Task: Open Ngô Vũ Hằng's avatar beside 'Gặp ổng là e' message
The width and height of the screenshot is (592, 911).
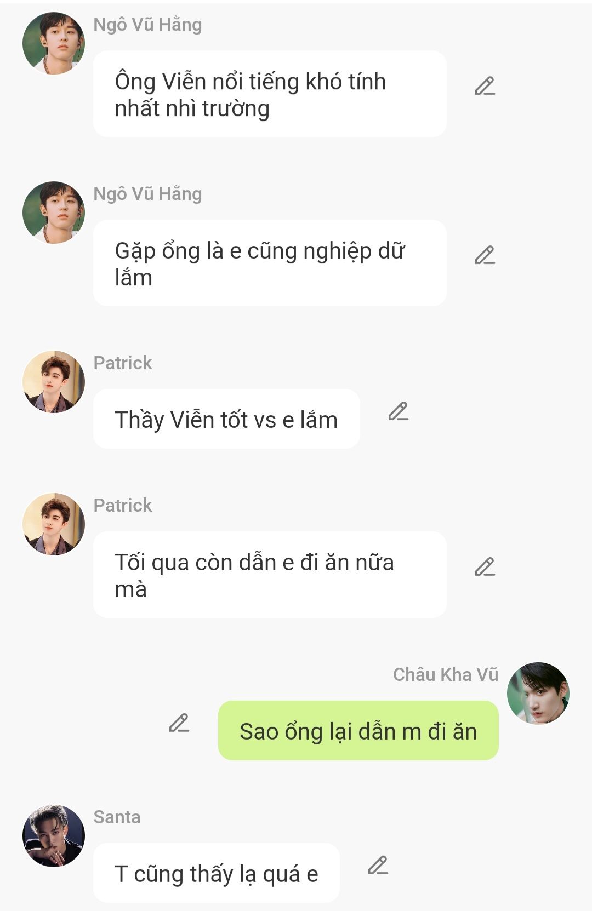Action: click(54, 213)
